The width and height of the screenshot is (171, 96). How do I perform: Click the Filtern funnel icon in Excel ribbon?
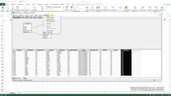coord(72,8)
